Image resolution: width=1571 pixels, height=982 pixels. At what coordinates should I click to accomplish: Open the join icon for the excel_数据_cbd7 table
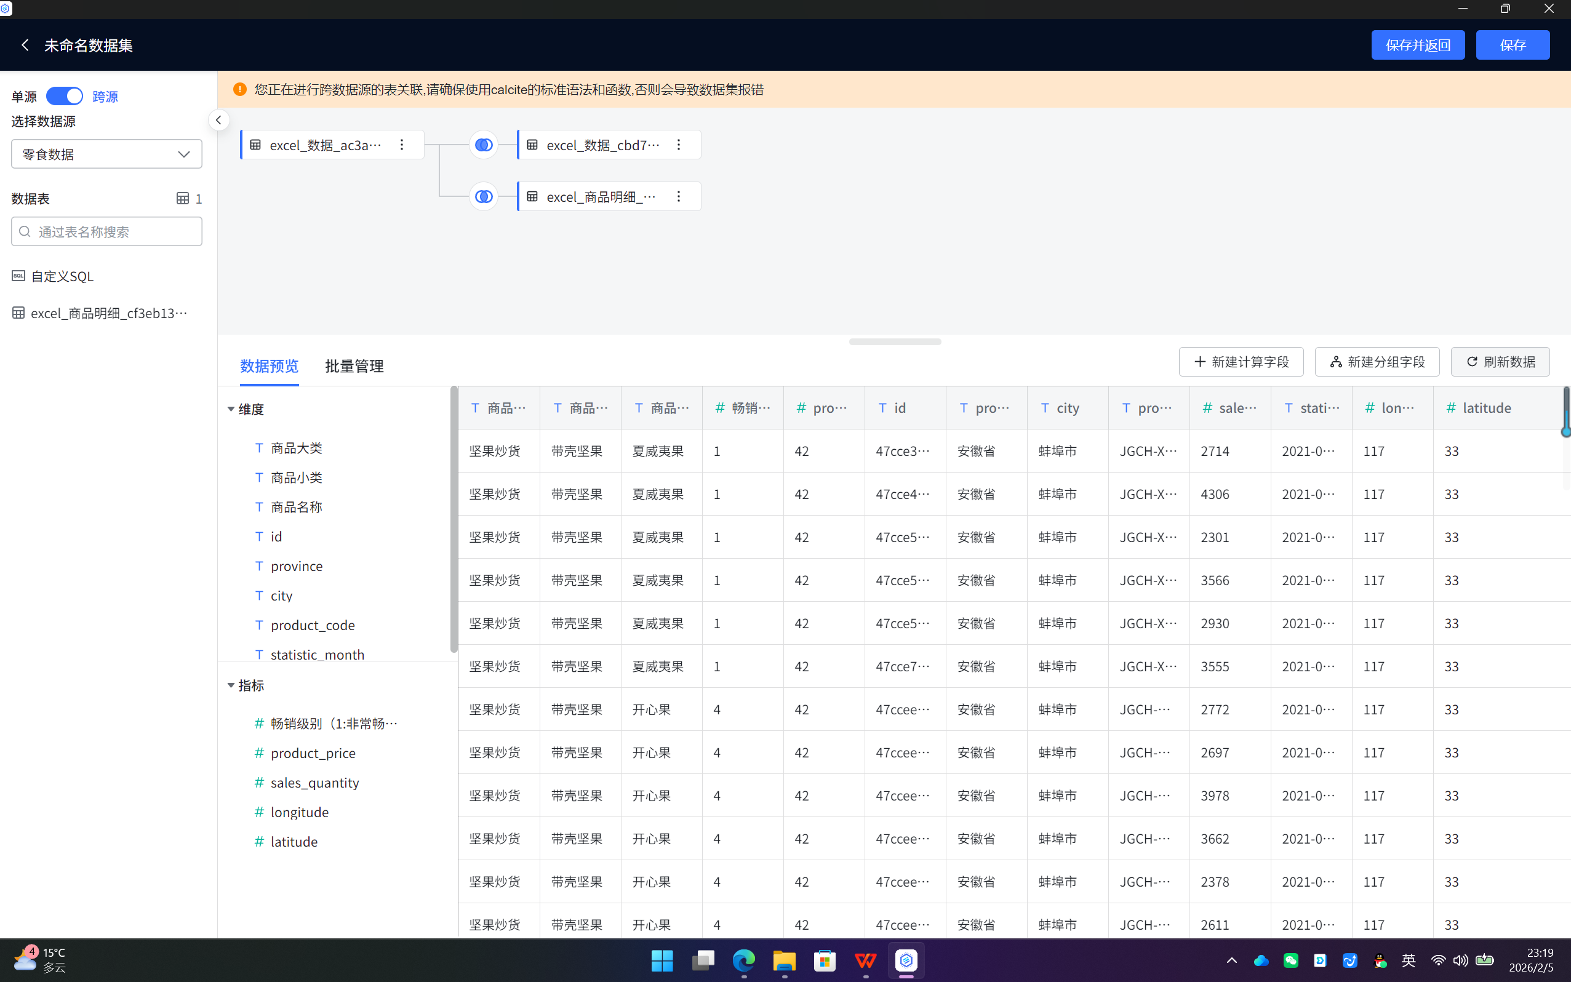tap(483, 145)
